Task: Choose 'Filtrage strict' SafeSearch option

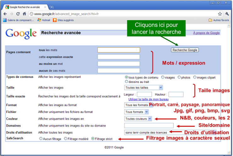Action: (93, 138)
